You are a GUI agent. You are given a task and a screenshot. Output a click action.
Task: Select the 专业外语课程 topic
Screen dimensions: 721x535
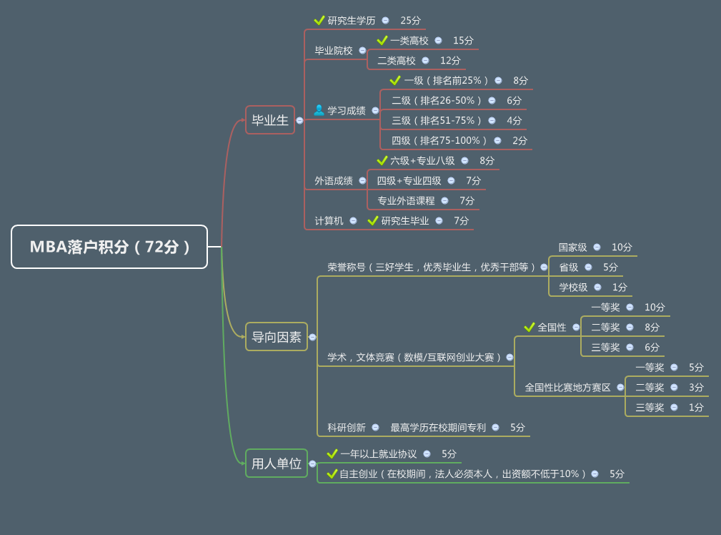[x=406, y=201]
